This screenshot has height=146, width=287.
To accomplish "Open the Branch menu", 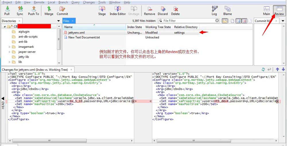I will (x=63, y=2).
